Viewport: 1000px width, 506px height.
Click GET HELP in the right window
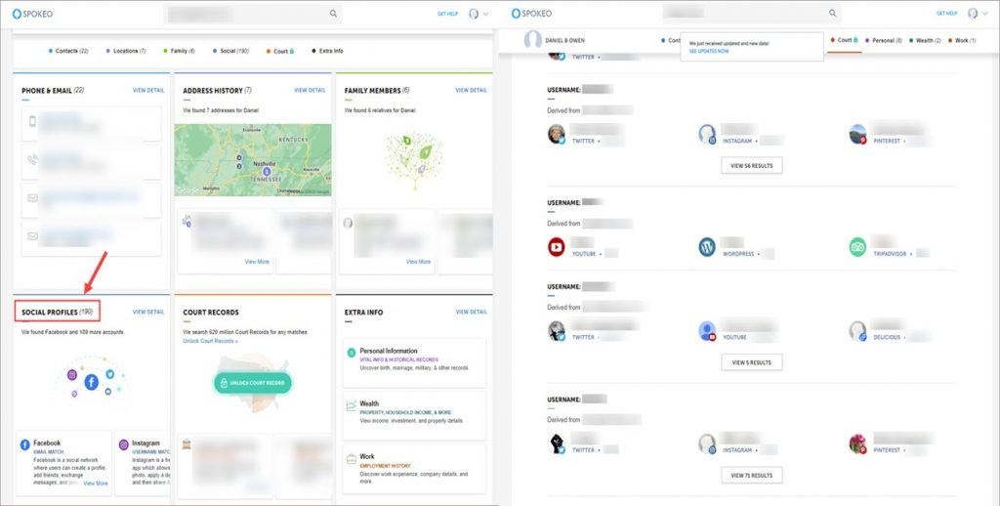(x=947, y=14)
